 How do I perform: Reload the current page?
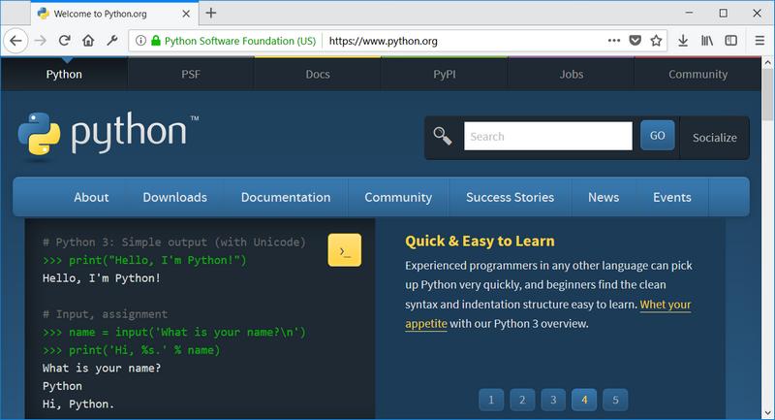pyautogui.click(x=64, y=41)
